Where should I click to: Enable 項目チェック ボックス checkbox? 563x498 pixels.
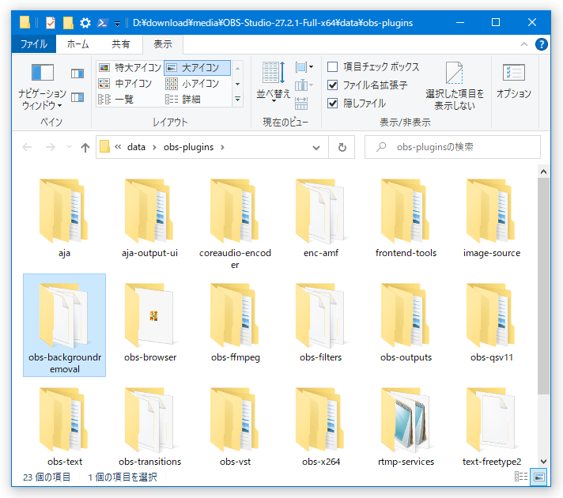click(x=332, y=66)
